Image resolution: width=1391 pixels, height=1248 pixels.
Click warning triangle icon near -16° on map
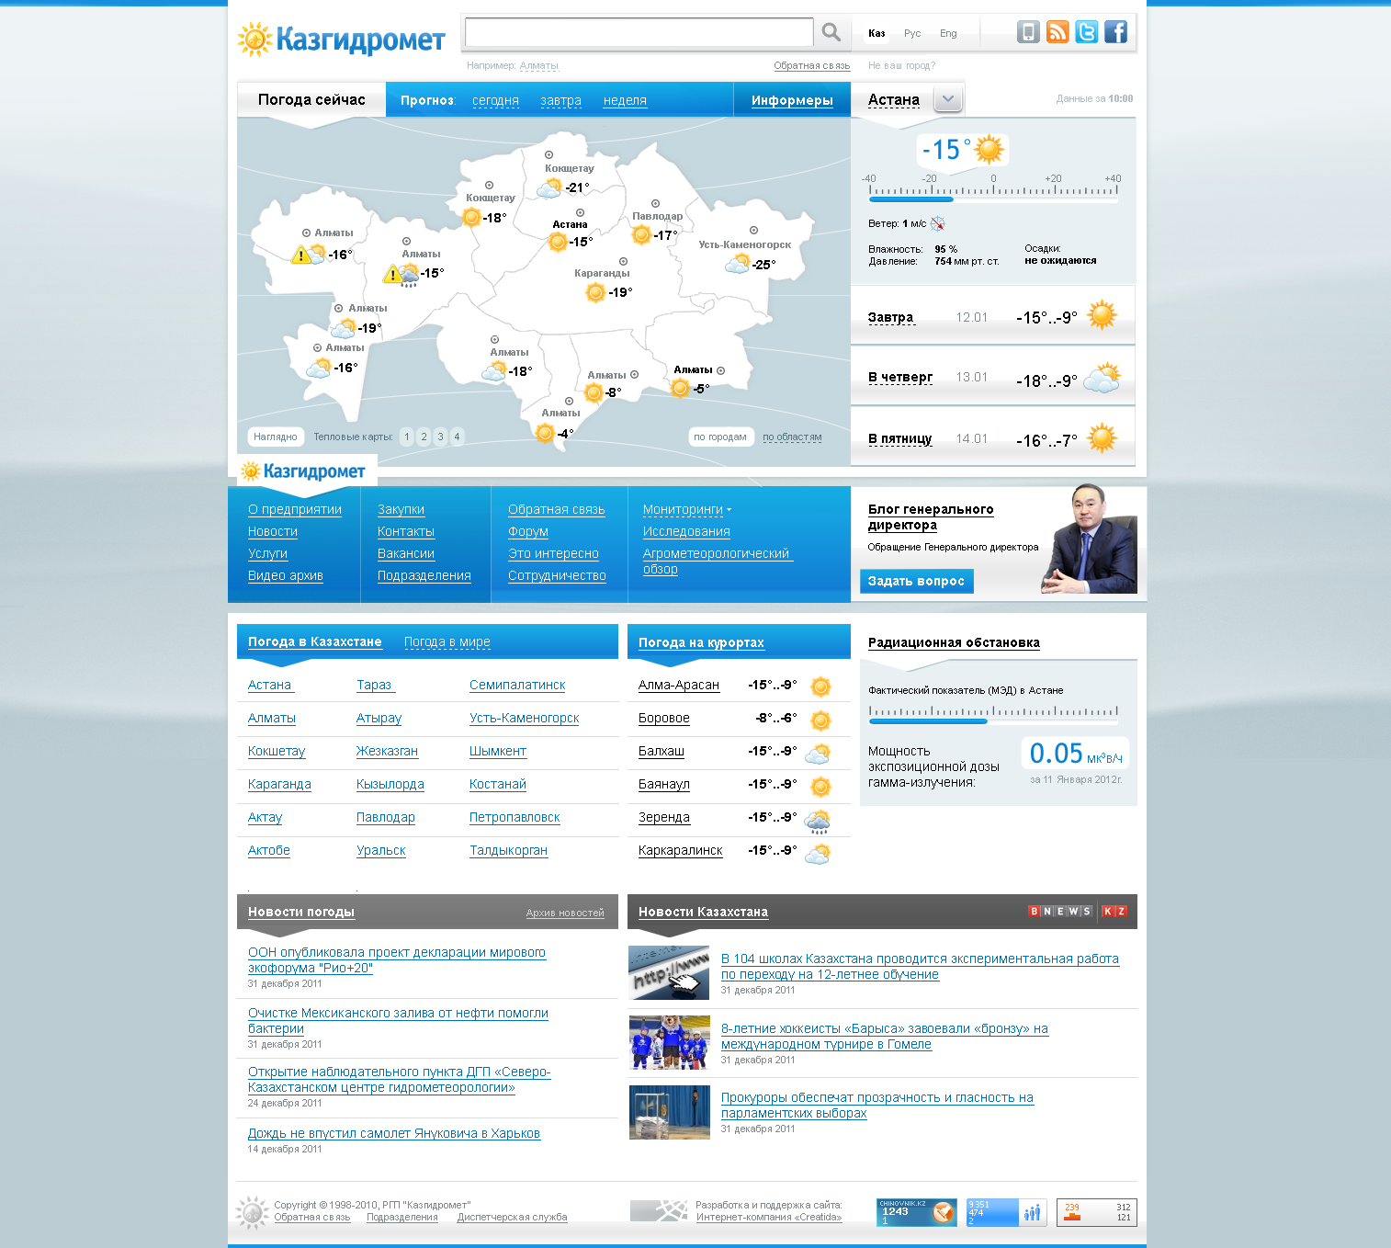pos(300,255)
